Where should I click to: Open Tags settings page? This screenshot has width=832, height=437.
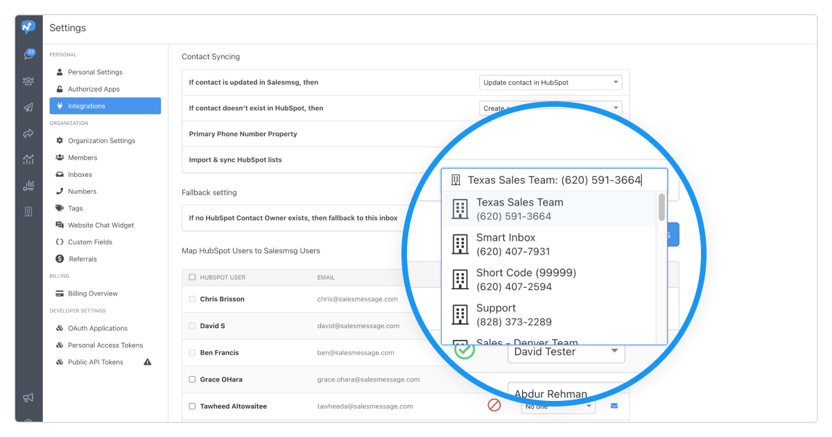[x=75, y=208]
